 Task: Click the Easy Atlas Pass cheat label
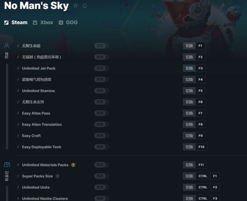tap(36, 113)
